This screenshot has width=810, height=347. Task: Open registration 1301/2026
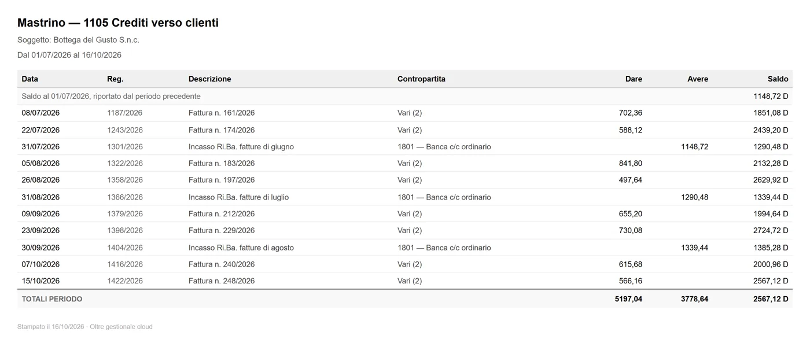point(124,147)
